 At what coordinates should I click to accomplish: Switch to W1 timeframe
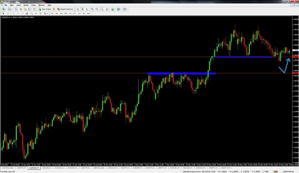[x=84, y=13]
